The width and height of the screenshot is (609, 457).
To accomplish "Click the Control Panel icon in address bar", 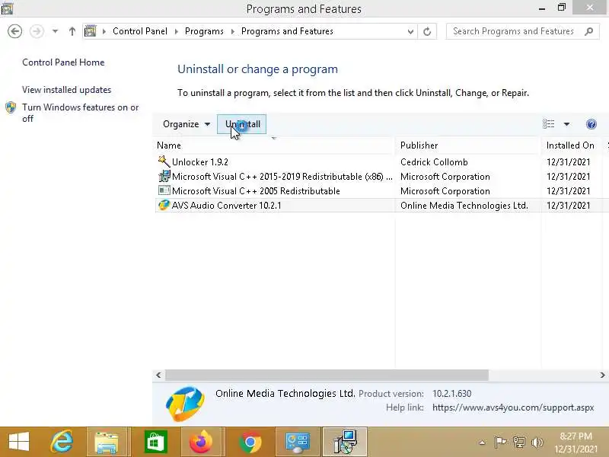I will tap(91, 31).
